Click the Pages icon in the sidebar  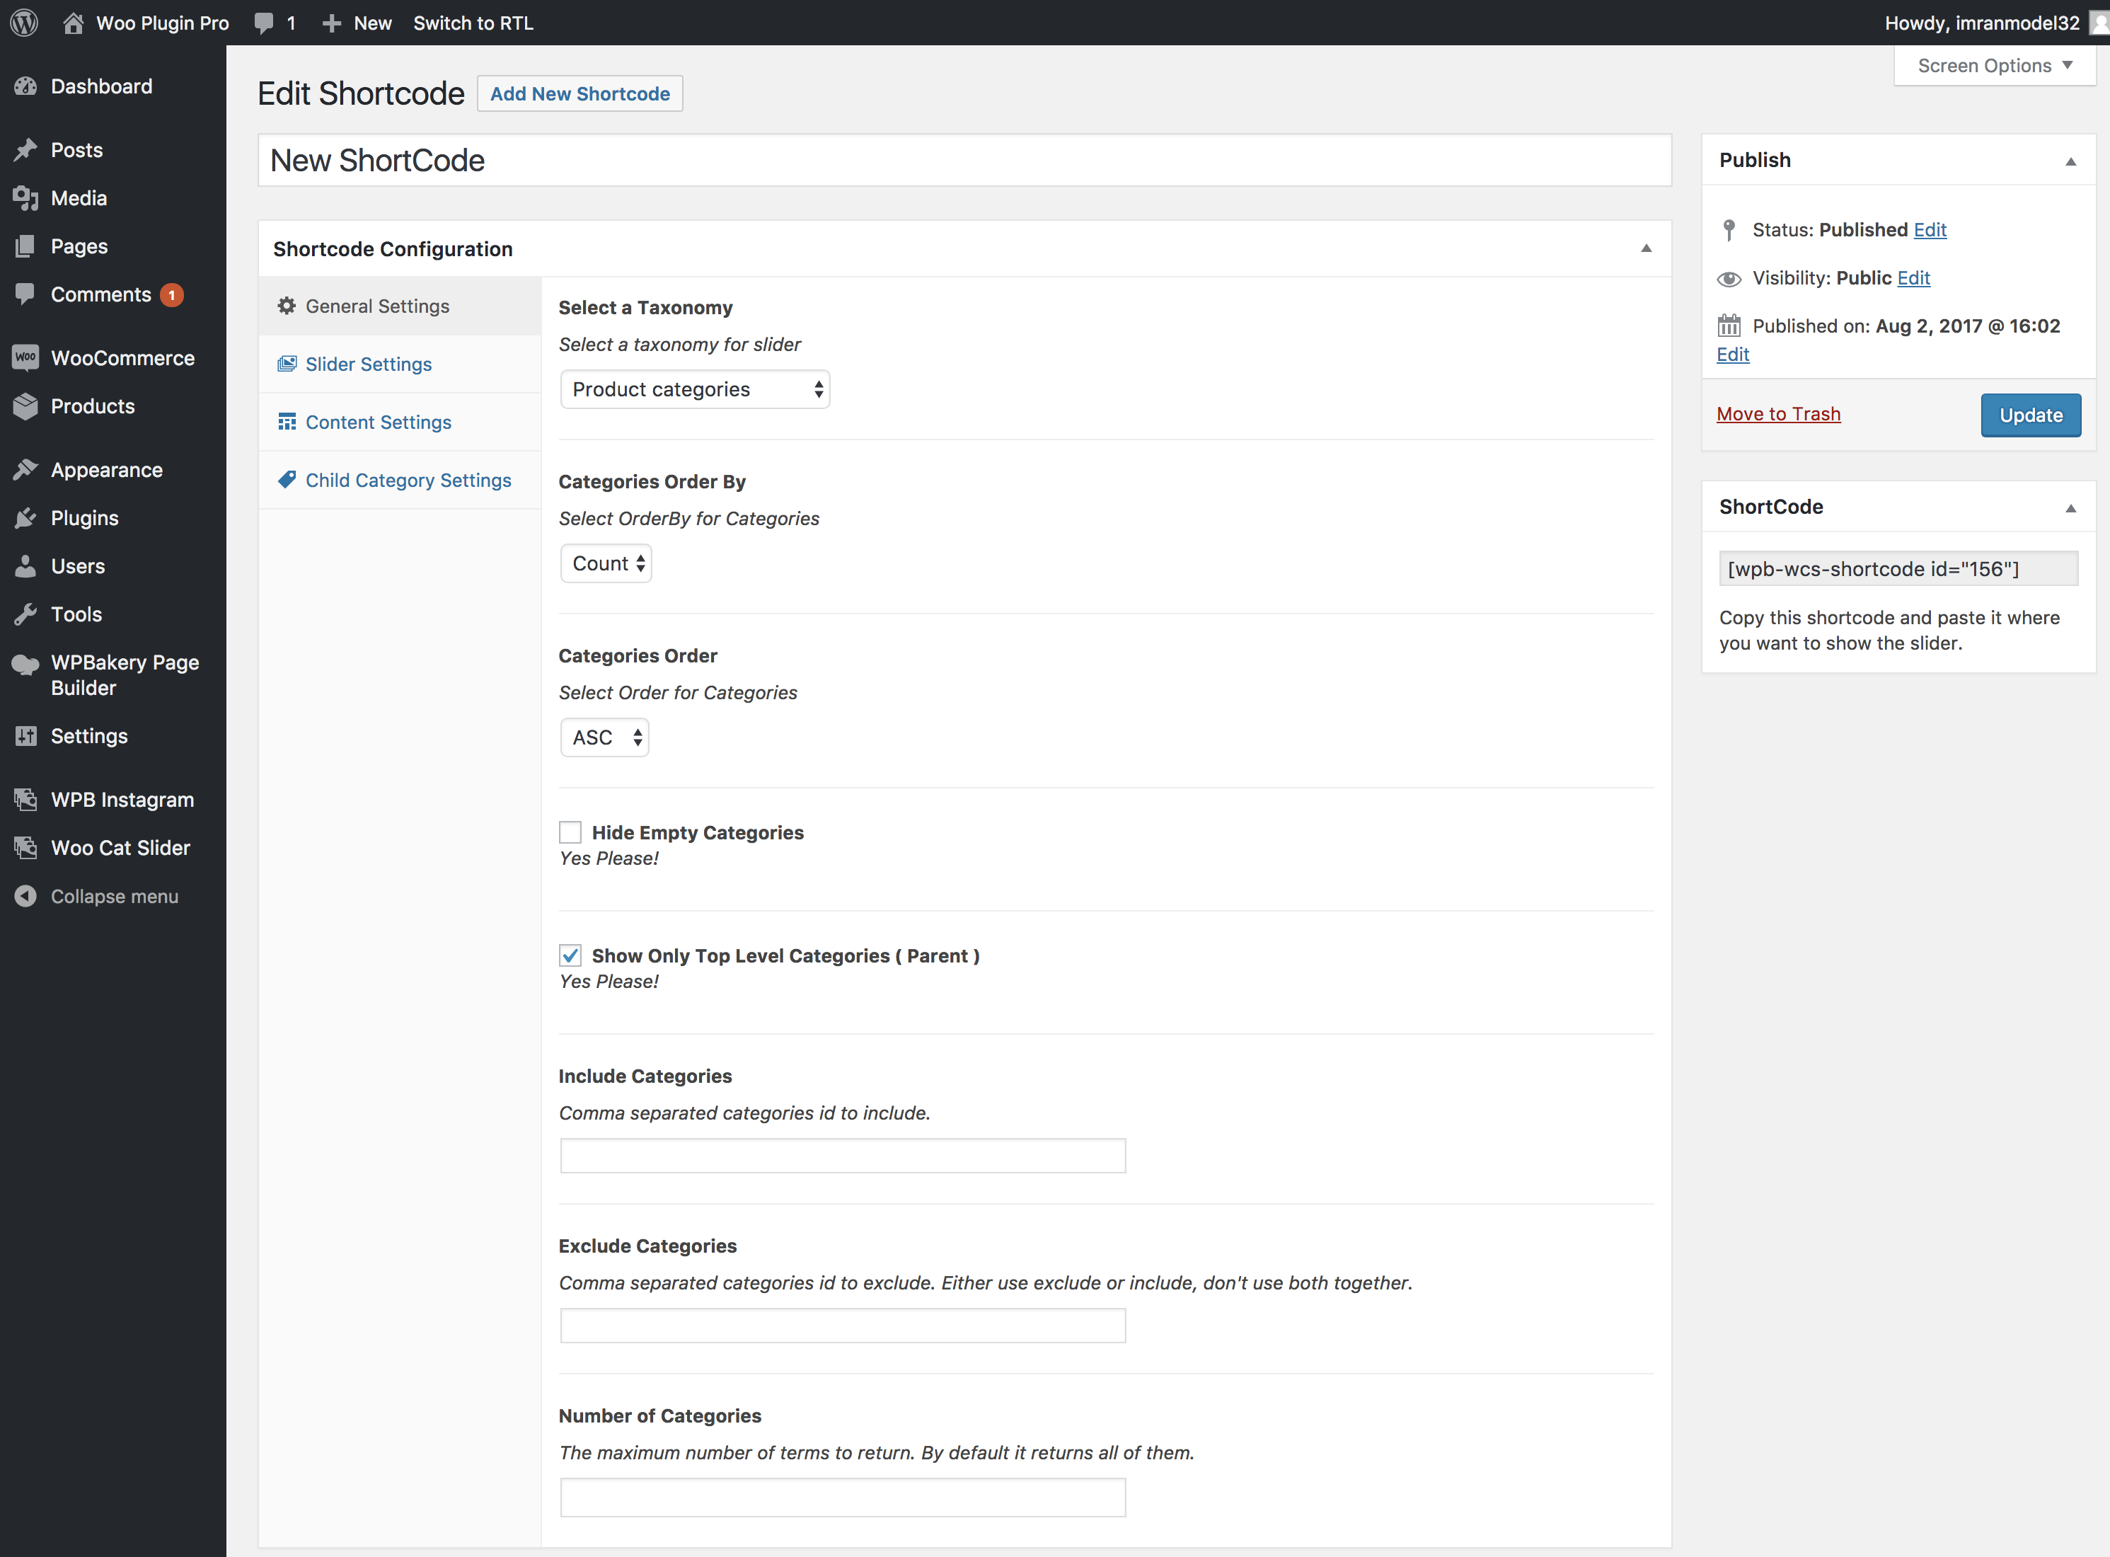[25, 246]
